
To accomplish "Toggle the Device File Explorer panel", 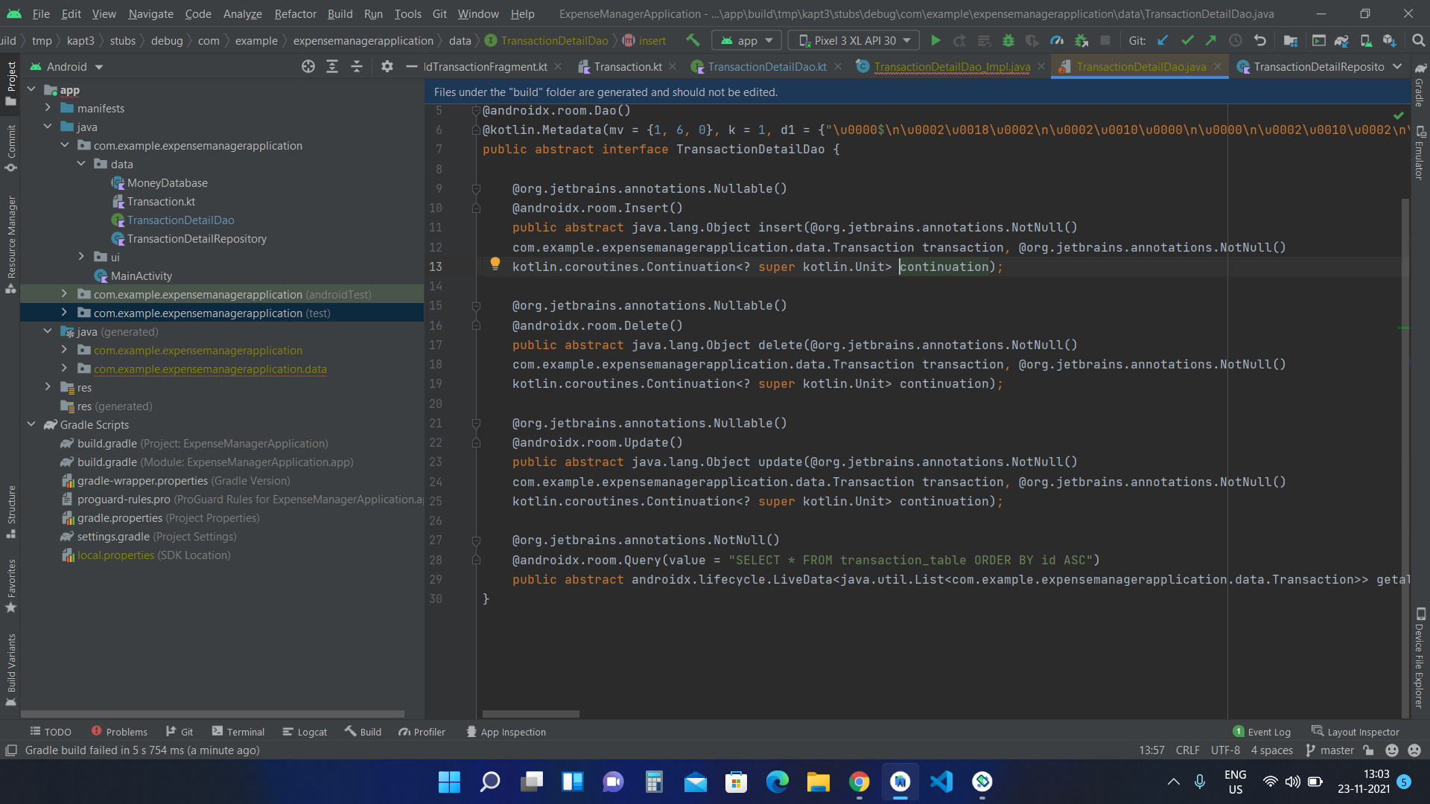I will coord(1420,658).
